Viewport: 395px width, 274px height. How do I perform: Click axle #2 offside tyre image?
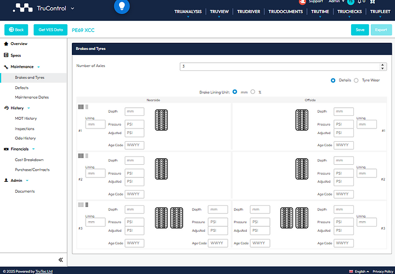pyautogui.click(x=302, y=169)
